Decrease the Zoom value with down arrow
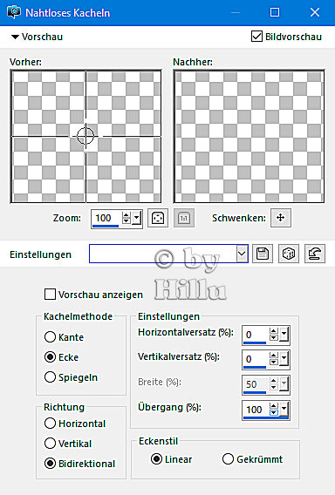Image resolution: width=335 pixels, height=495 pixels. coord(126,220)
